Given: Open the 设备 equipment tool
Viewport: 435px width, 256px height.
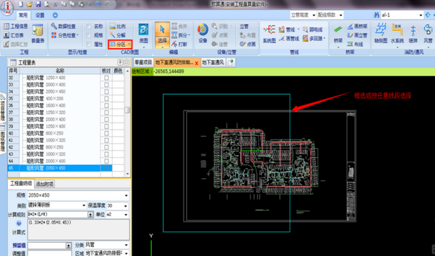Looking at the screenshot, I should point(203,33).
